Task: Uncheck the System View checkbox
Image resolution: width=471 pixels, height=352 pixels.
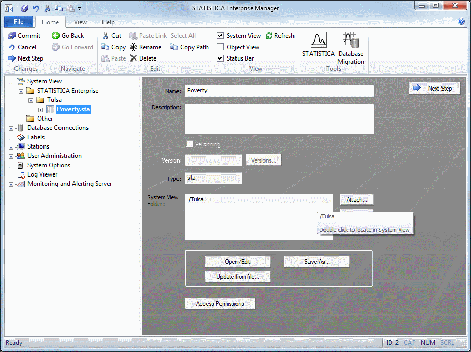Action: point(220,36)
